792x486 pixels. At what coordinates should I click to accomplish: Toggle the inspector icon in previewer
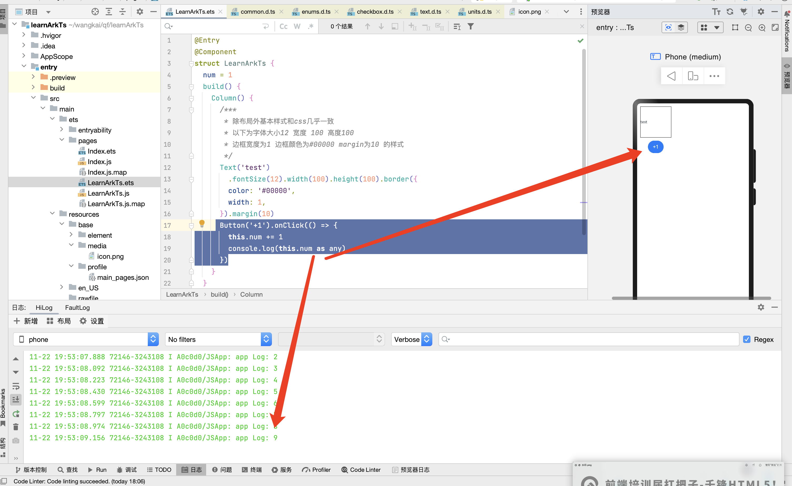668,28
